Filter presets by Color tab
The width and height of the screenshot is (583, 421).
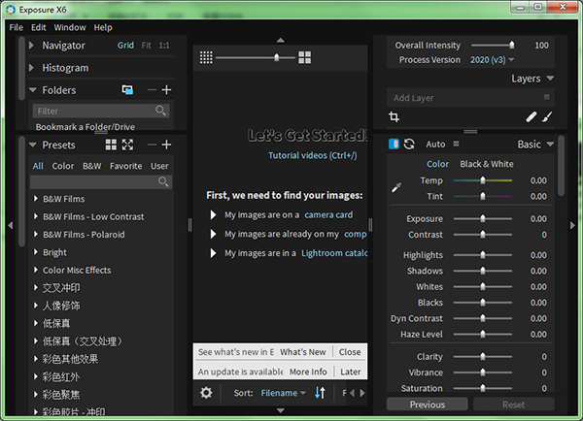tap(63, 166)
